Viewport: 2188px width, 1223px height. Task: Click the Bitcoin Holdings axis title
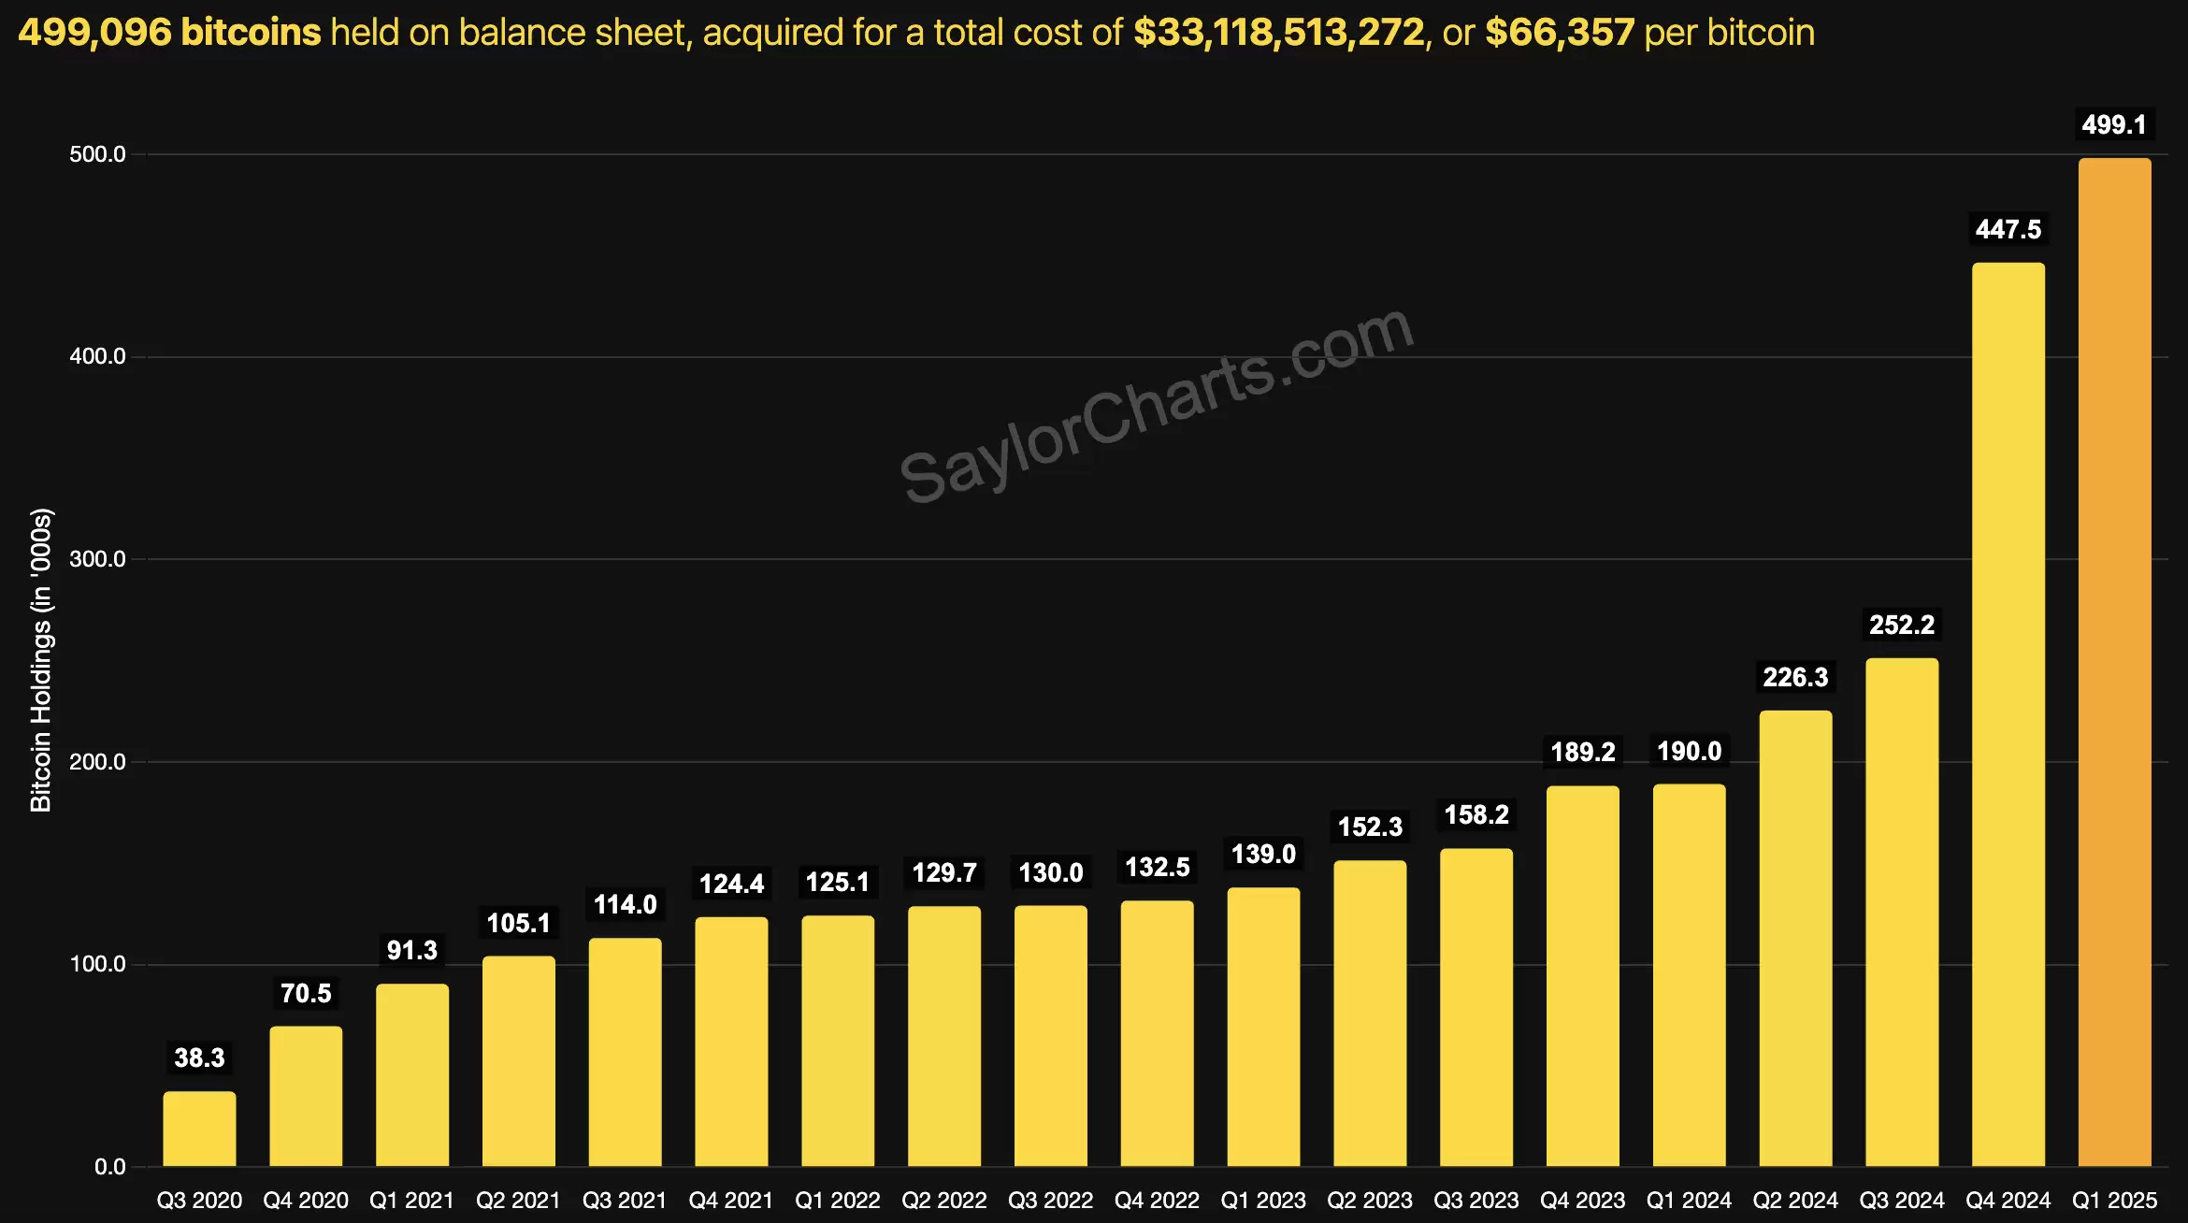(41, 660)
